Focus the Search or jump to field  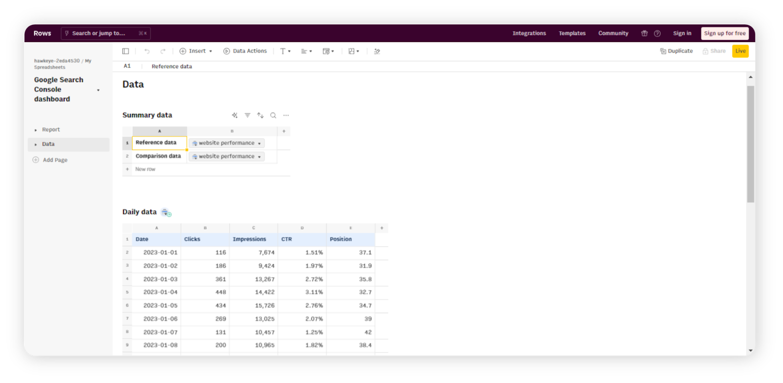[x=106, y=33]
